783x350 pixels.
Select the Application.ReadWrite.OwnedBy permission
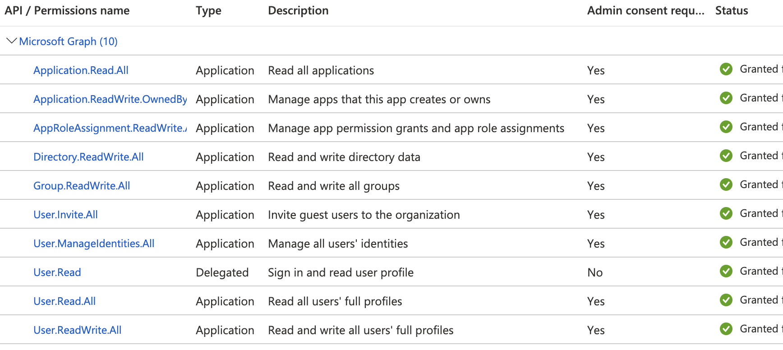(x=110, y=99)
